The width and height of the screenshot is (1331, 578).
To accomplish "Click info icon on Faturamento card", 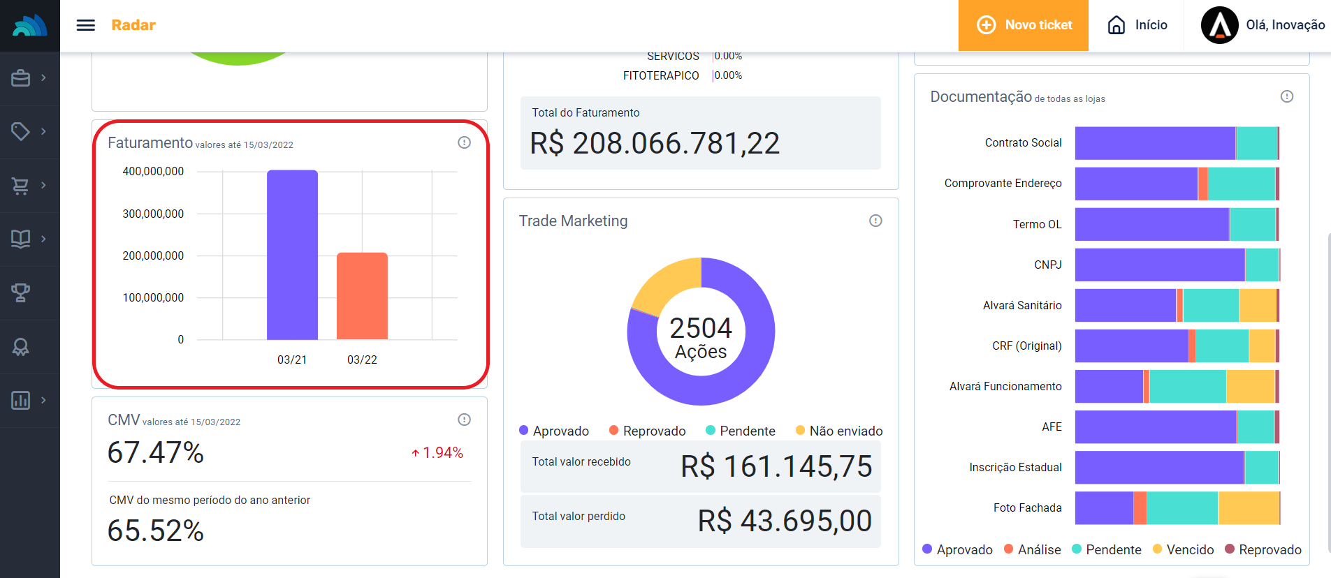I will 464,142.
